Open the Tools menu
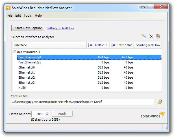This screenshot has height=137, width=174. tap(28, 16)
